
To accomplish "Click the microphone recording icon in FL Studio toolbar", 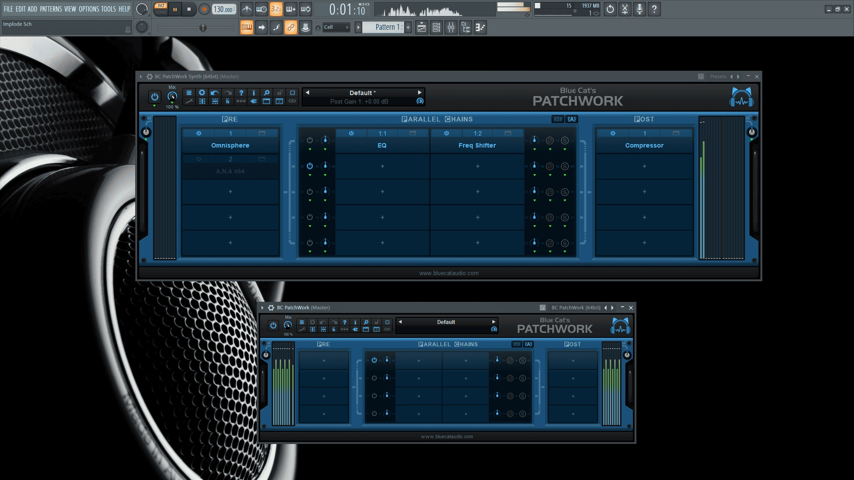I will tap(640, 9).
